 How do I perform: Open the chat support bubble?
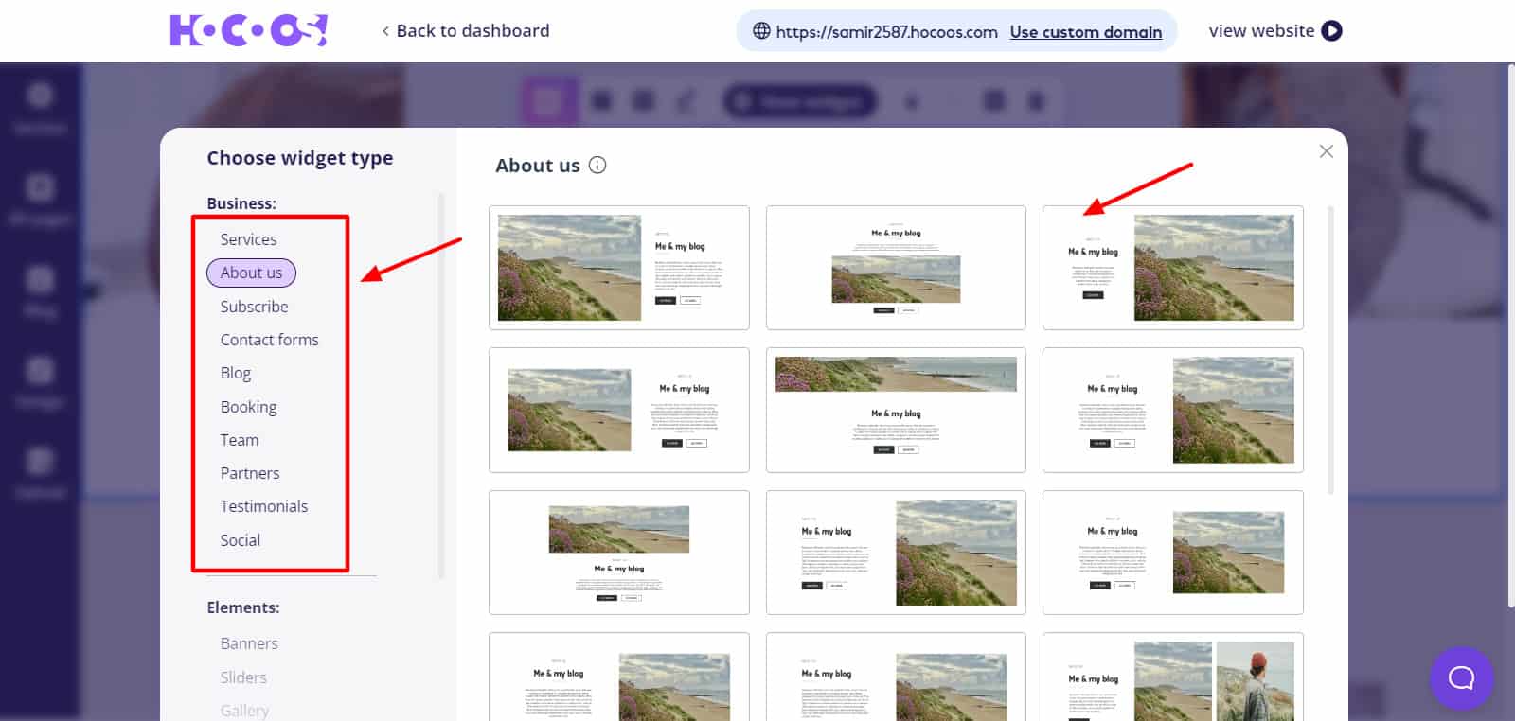(x=1460, y=677)
